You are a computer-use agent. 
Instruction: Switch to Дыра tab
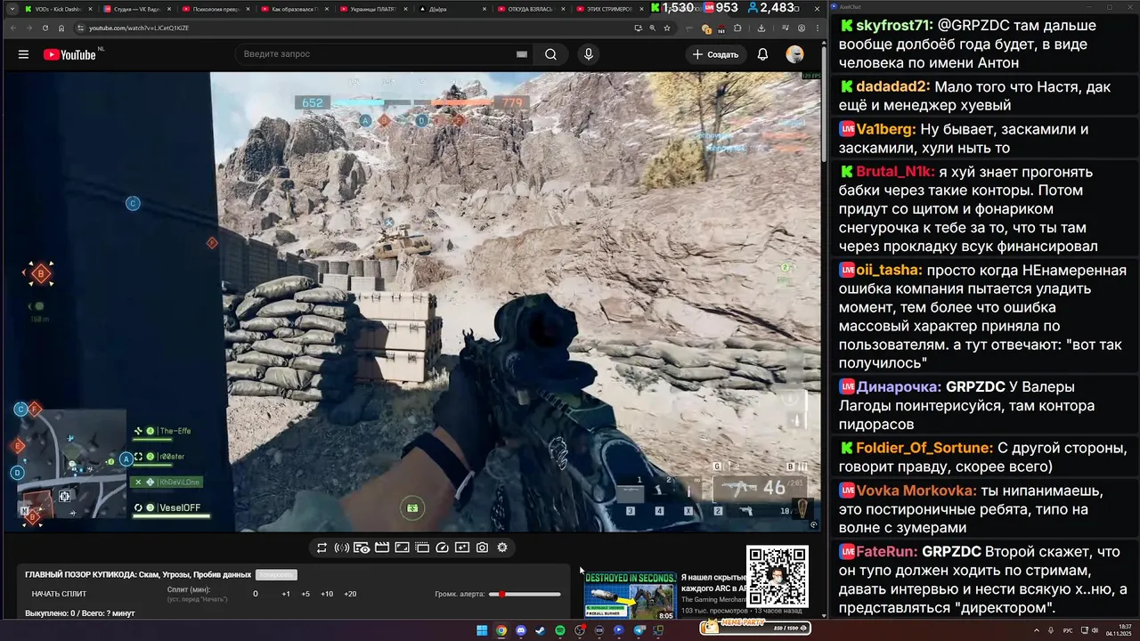click(x=452, y=9)
